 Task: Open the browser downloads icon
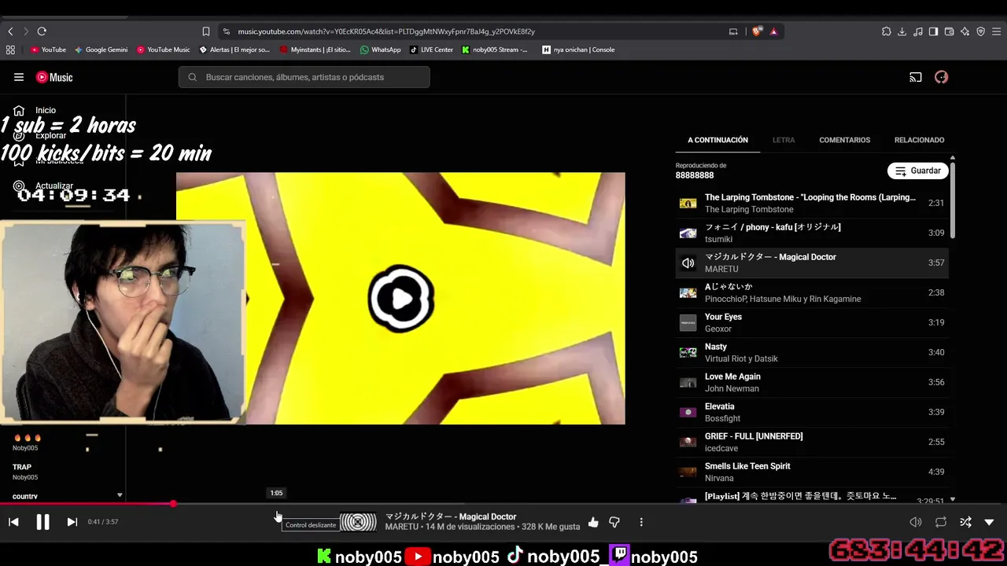(x=902, y=31)
